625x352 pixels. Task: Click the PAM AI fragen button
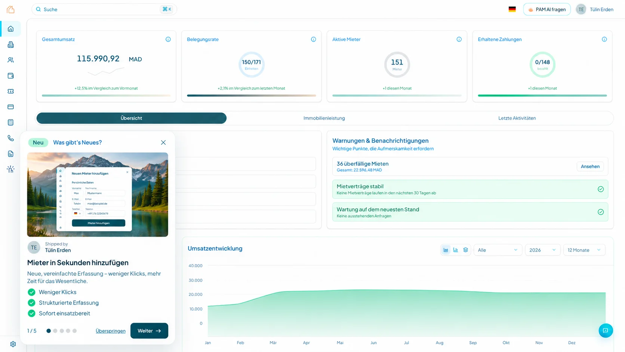(547, 9)
